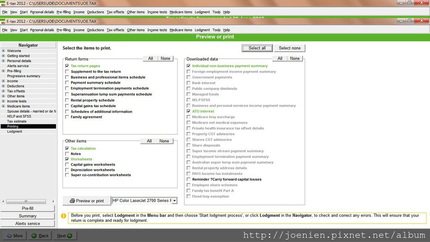Click All in Other items group
This screenshot has height=242, width=430.
149,141
